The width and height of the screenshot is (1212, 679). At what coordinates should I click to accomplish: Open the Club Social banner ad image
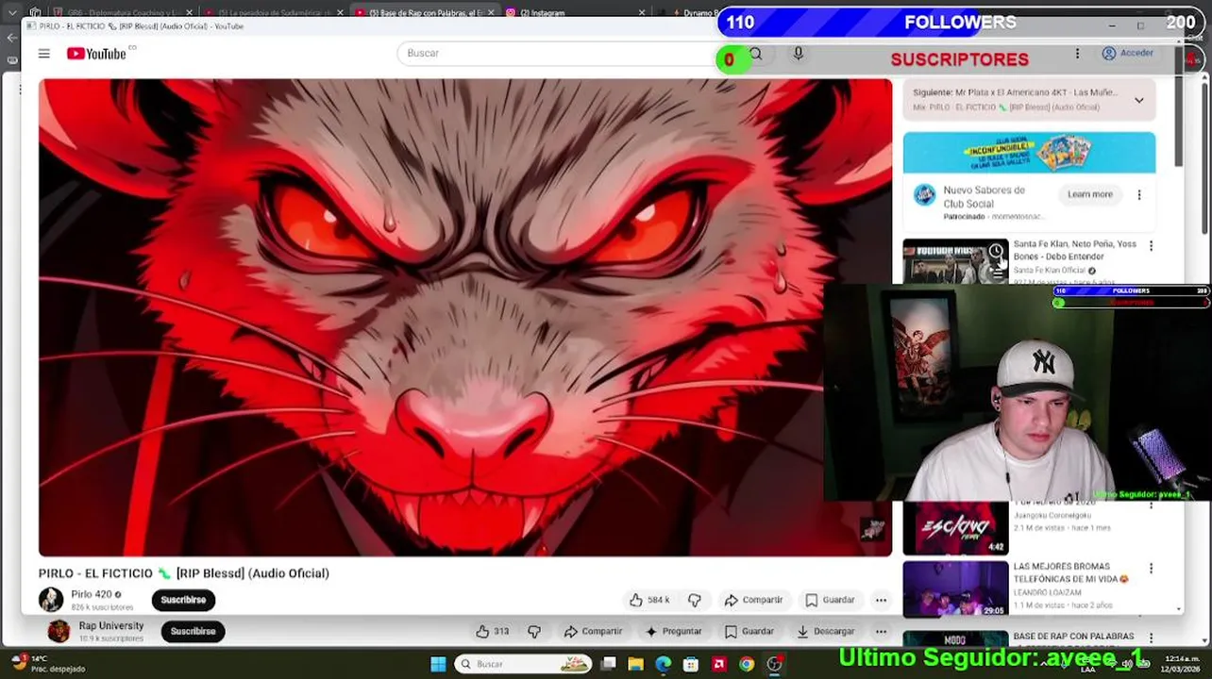[1029, 153]
